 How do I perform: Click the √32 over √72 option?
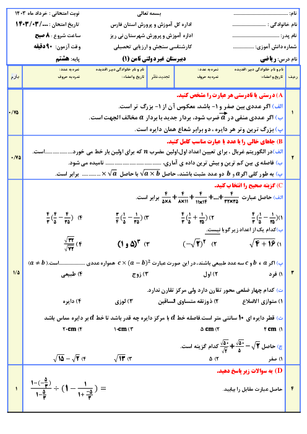(x=72, y=244)
